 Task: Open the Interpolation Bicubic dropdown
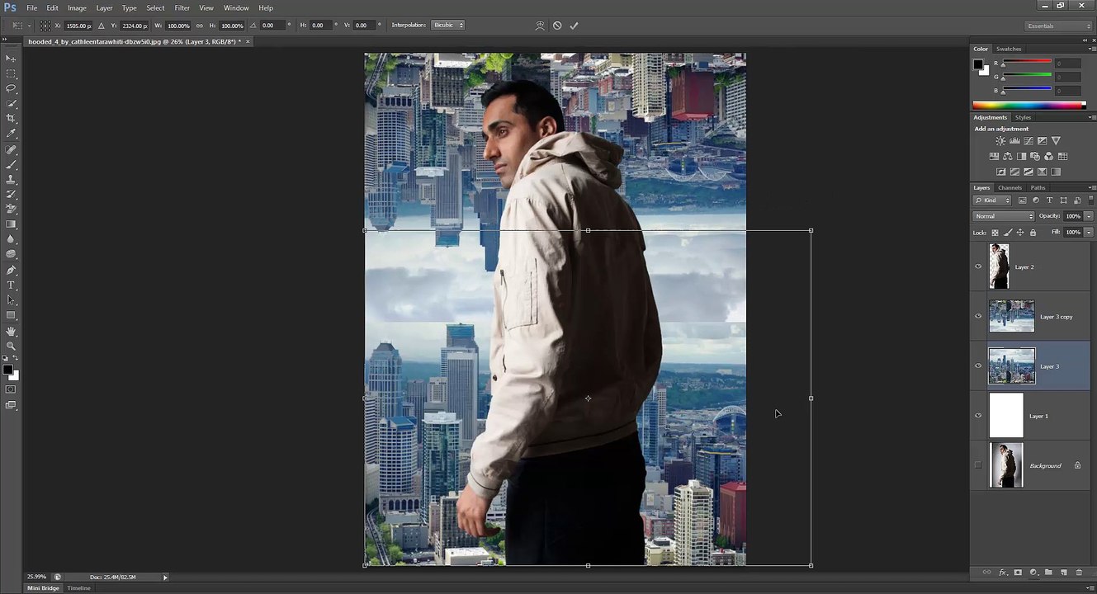coord(448,26)
